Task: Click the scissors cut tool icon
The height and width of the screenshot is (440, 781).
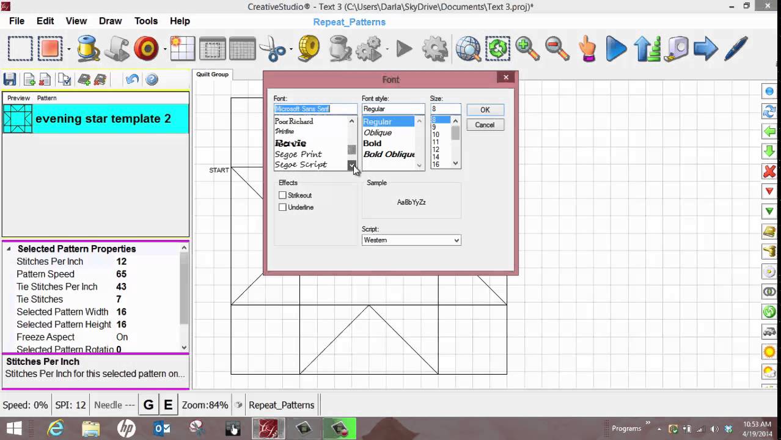Action: point(272,49)
